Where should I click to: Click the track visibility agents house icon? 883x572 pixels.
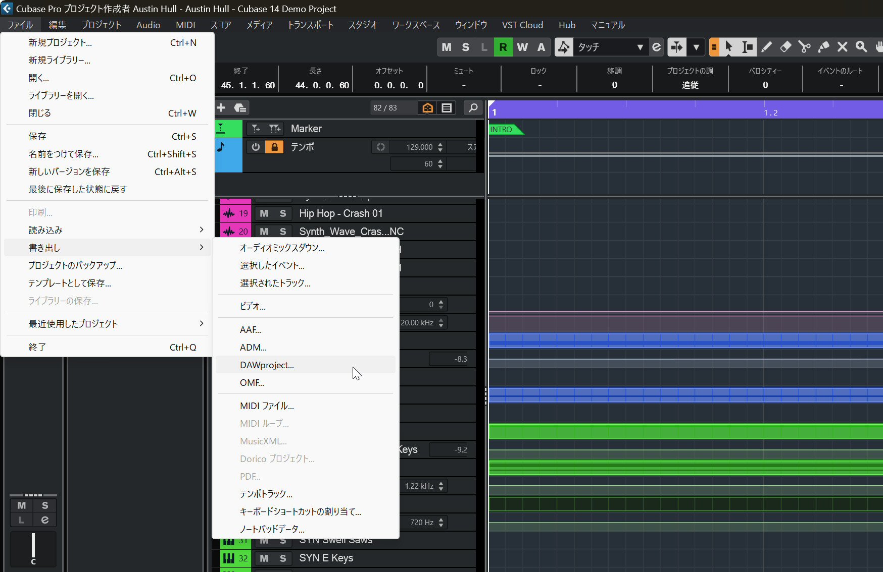(427, 107)
